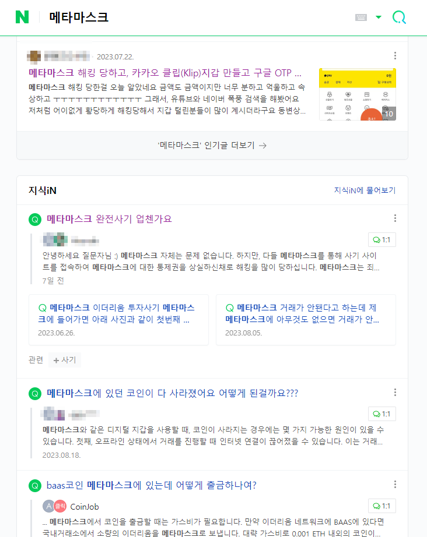The width and height of the screenshot is (427, 537).
Task: Add related keyword 사기 tag
Action: click(65, 360)
